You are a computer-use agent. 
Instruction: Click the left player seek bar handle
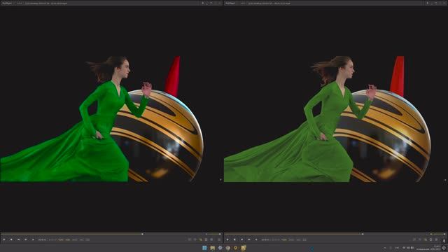click(142, 234)
